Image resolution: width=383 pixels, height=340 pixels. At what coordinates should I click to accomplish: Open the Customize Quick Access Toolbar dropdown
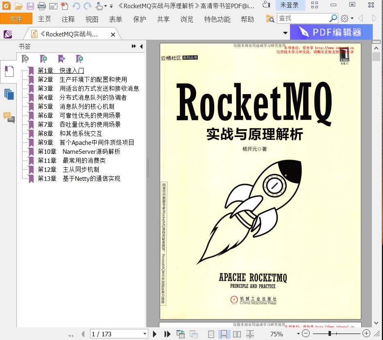(111, 6)
